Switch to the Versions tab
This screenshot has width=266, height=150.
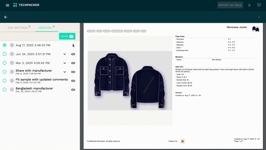point(45,28)
